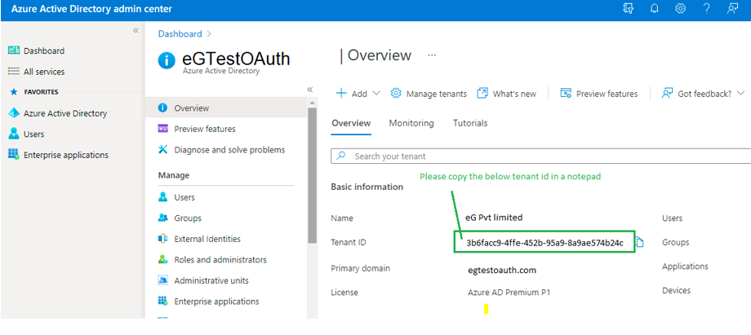Open the portal settings gear

pyautogui.click(x=680, y=9)
